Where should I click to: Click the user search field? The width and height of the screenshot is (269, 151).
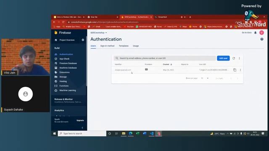click(x=165, y=58)
